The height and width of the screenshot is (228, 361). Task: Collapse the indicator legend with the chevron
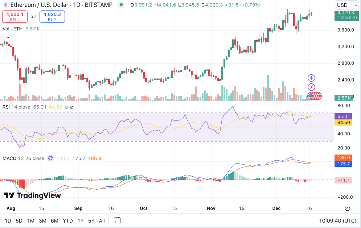pos(8,37)
